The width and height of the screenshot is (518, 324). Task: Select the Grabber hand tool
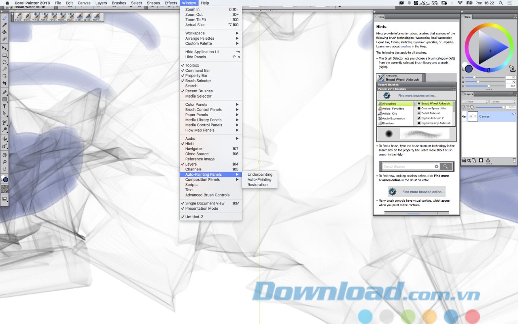[x=5, y=155]
